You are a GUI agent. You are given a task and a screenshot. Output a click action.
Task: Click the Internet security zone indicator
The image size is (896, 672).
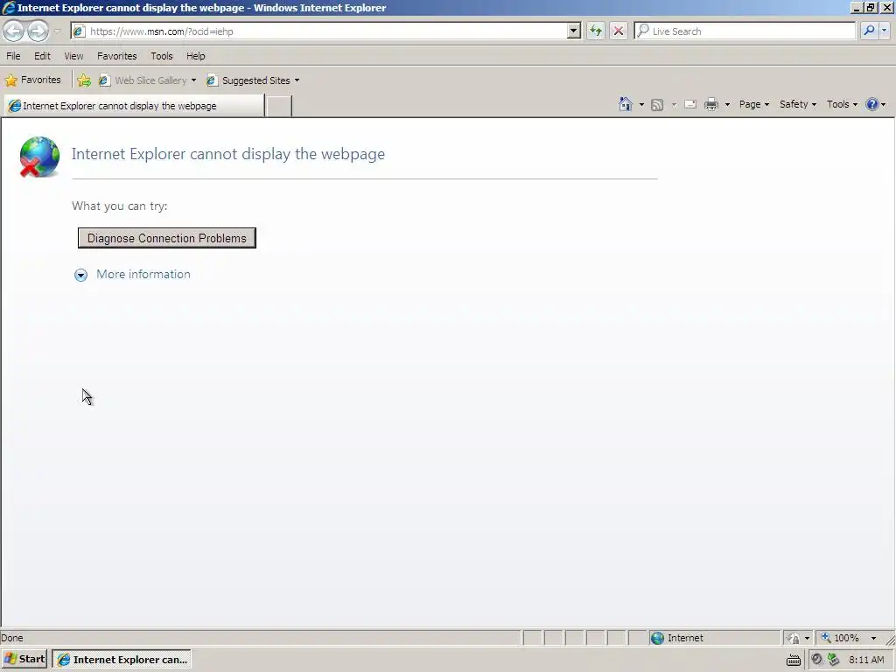[x=714, y=638]
